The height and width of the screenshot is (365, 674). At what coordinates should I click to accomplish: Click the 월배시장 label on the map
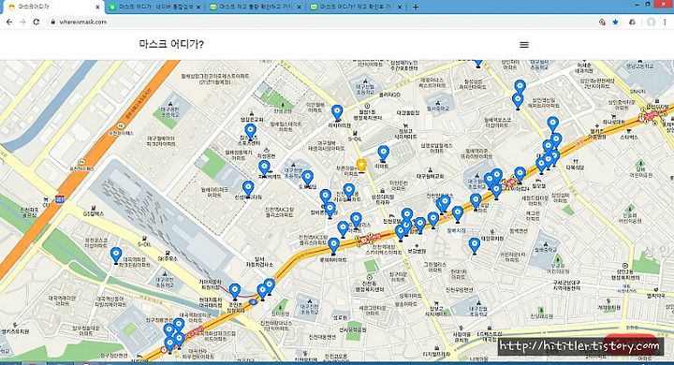[x=456, y=230]
